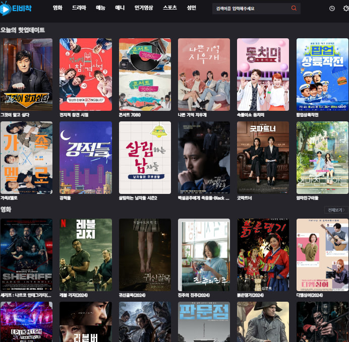Viewport: 349px width, 342px height.
Task: Open the 인기영상 menu
Action: click(x=144, y=8)
